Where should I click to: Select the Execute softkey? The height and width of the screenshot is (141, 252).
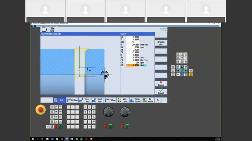[148, 100]
